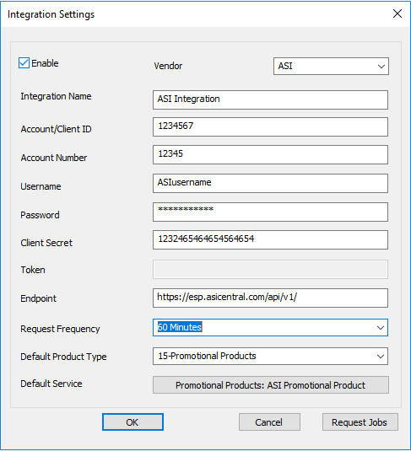This screenshot has width=411, height=451.
Task: Focus the Username text field
Action: [270, 183]
